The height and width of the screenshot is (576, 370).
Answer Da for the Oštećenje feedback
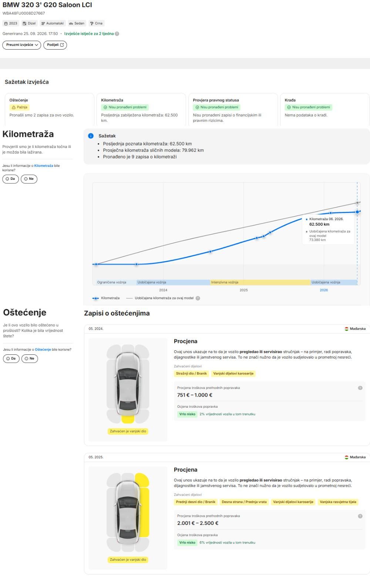(x=11, y=358)
